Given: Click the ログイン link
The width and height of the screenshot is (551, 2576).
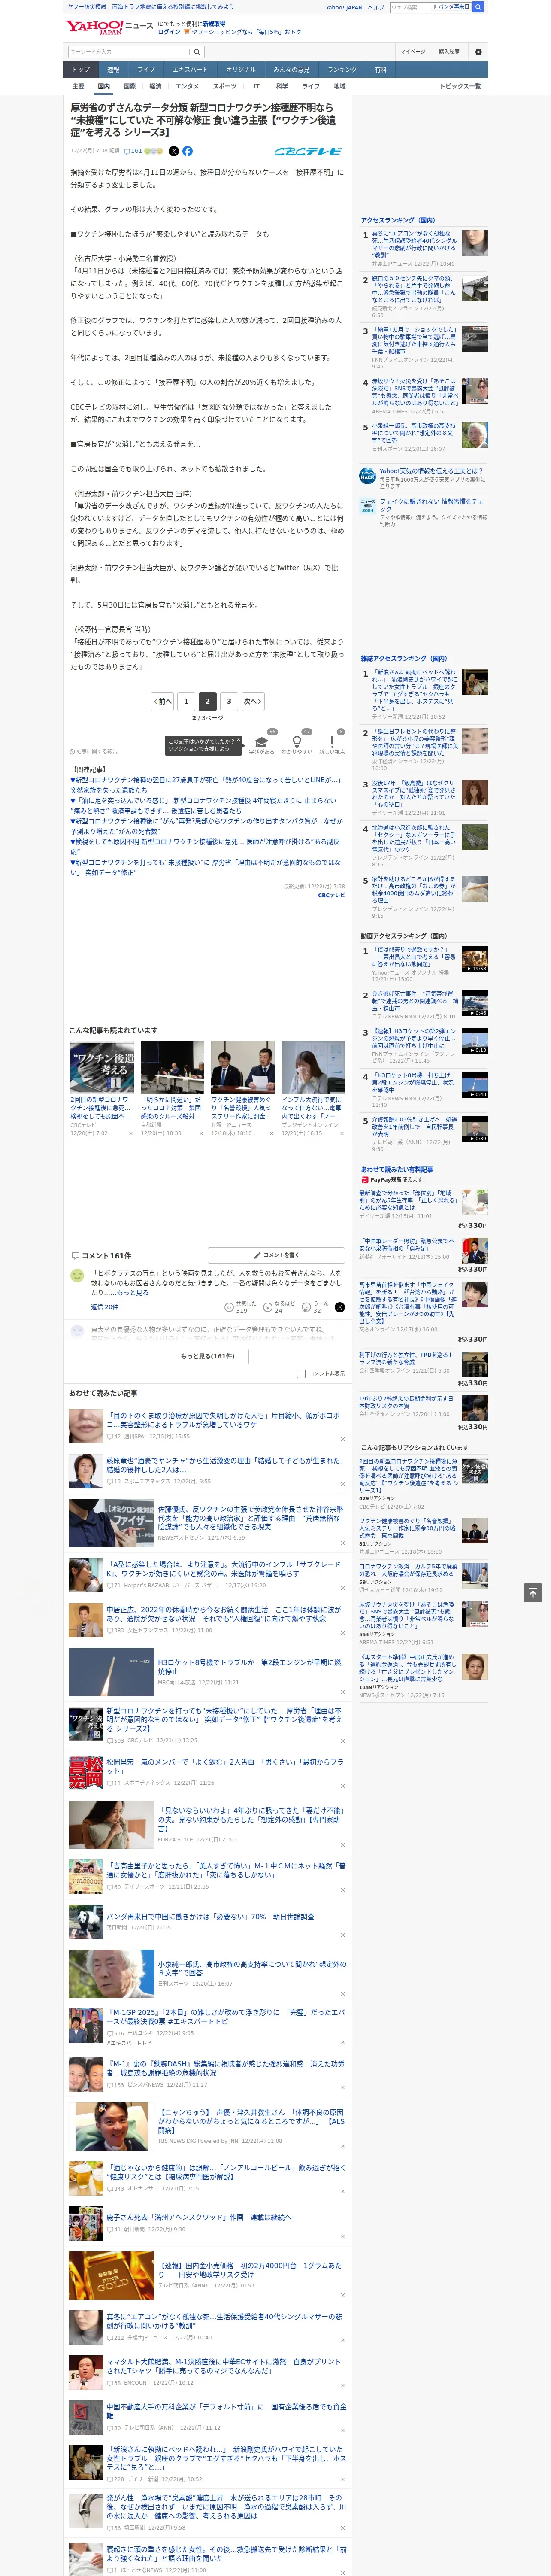Looking at the screenshot, I should 170,32.
